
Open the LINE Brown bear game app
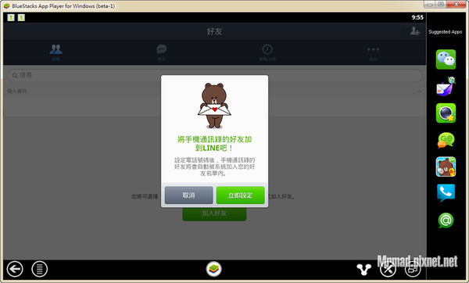[446, 167]
